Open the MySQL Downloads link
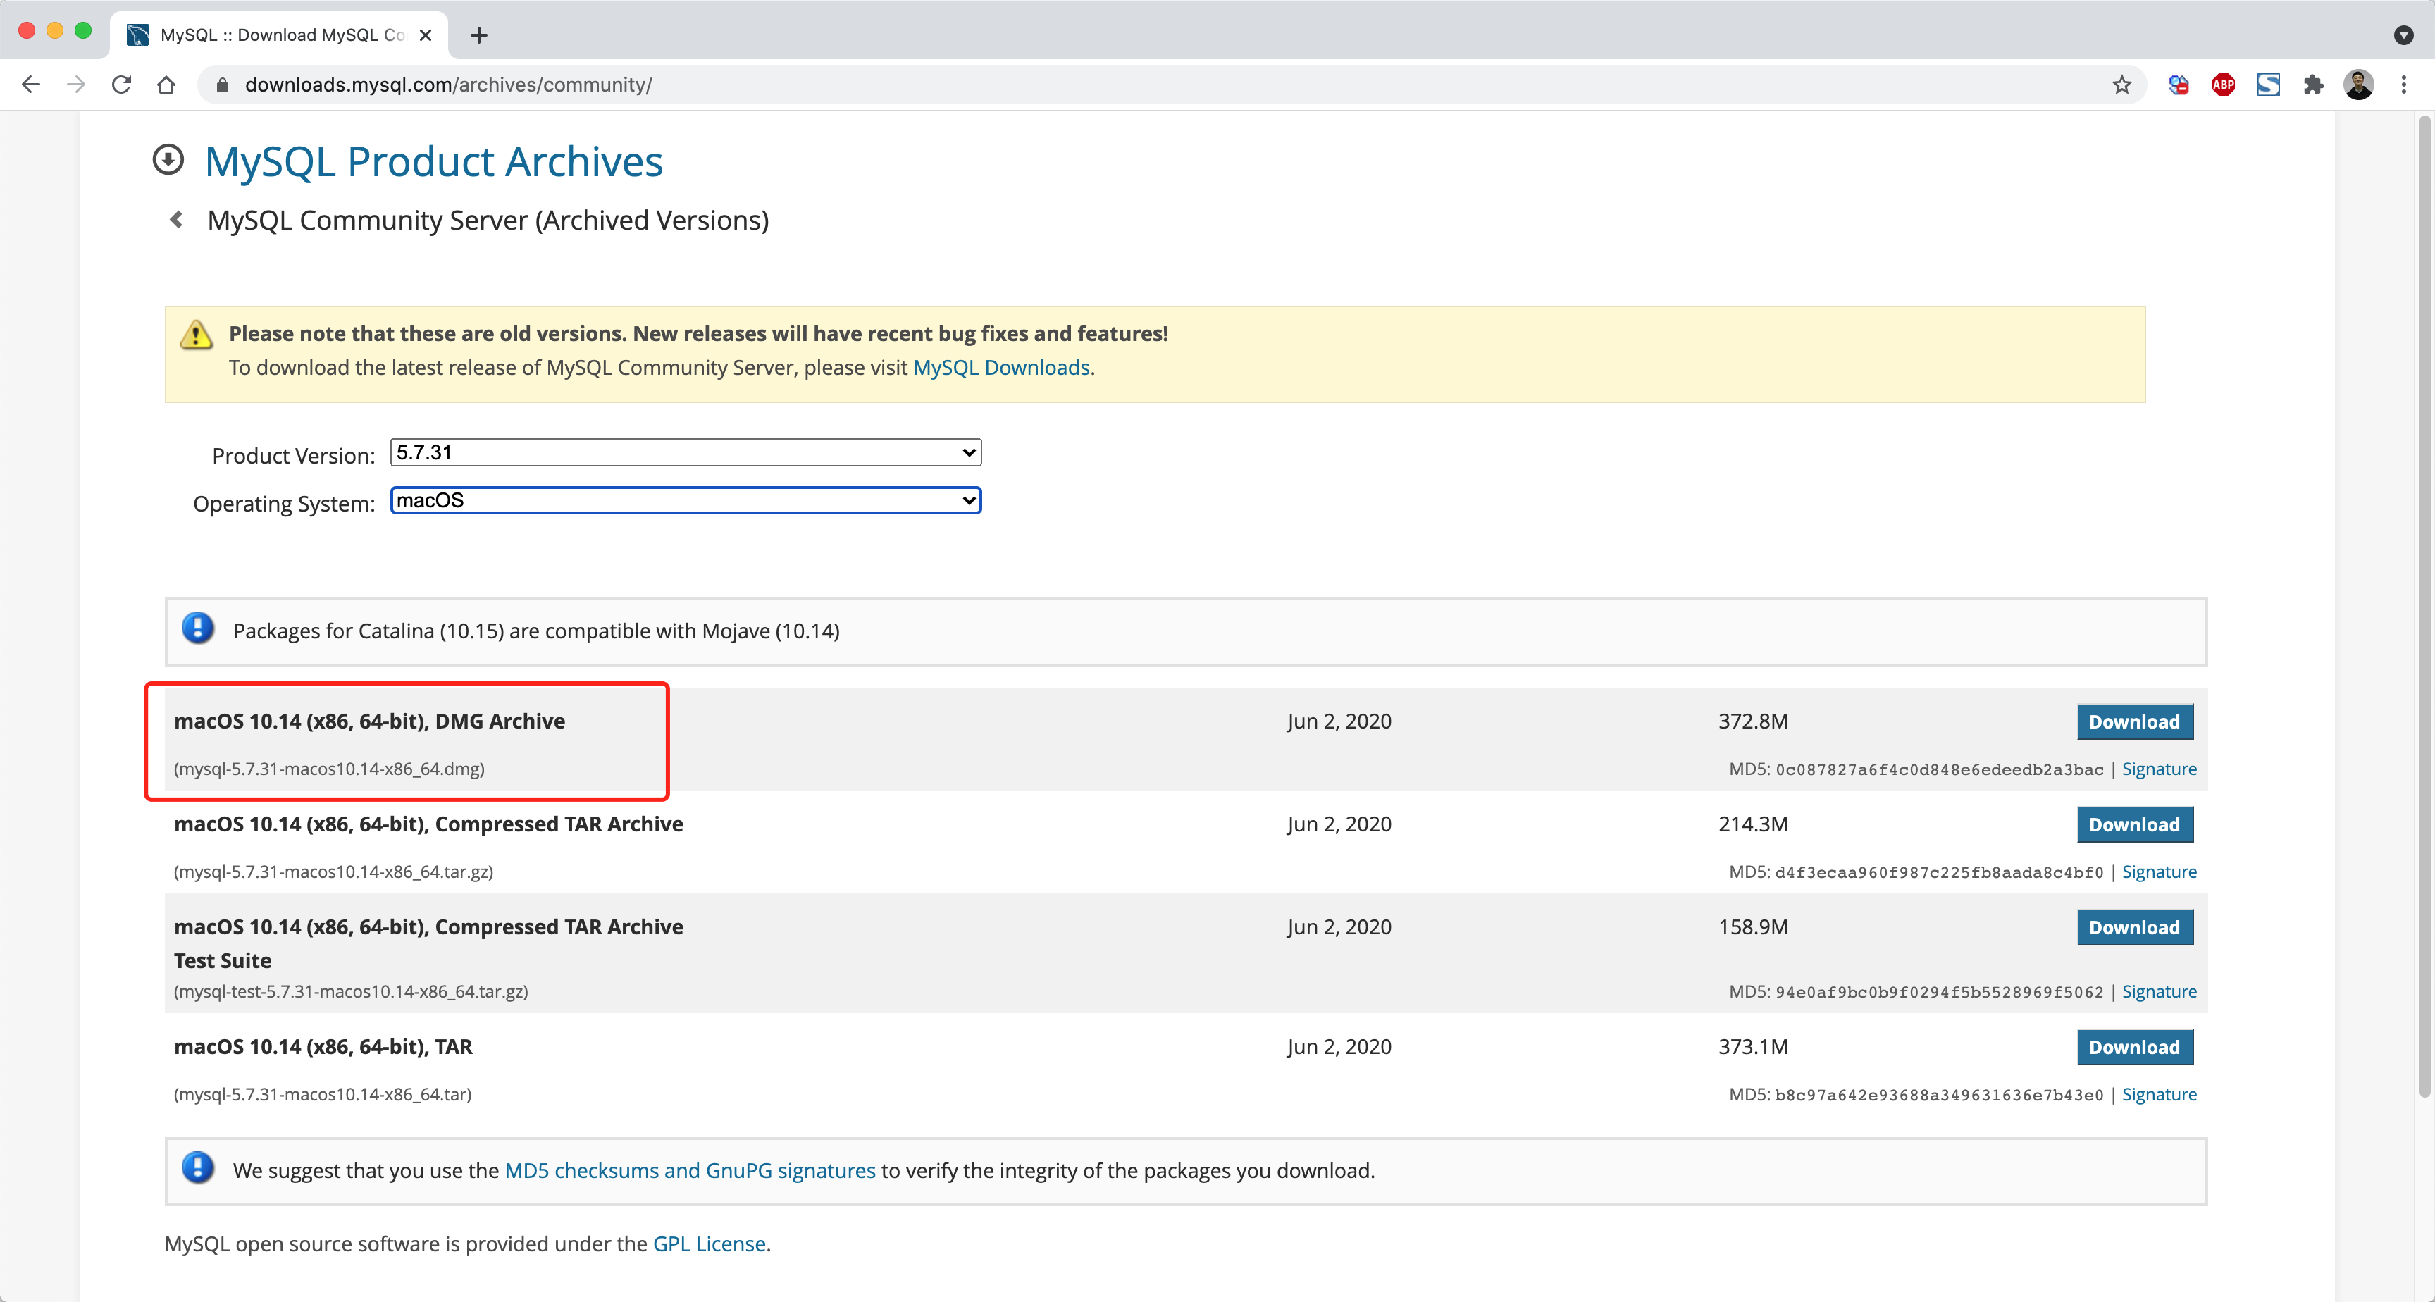 click(1000, 368)
